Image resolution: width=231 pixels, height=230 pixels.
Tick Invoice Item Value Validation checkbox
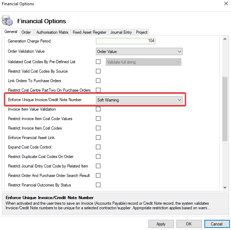98,109
